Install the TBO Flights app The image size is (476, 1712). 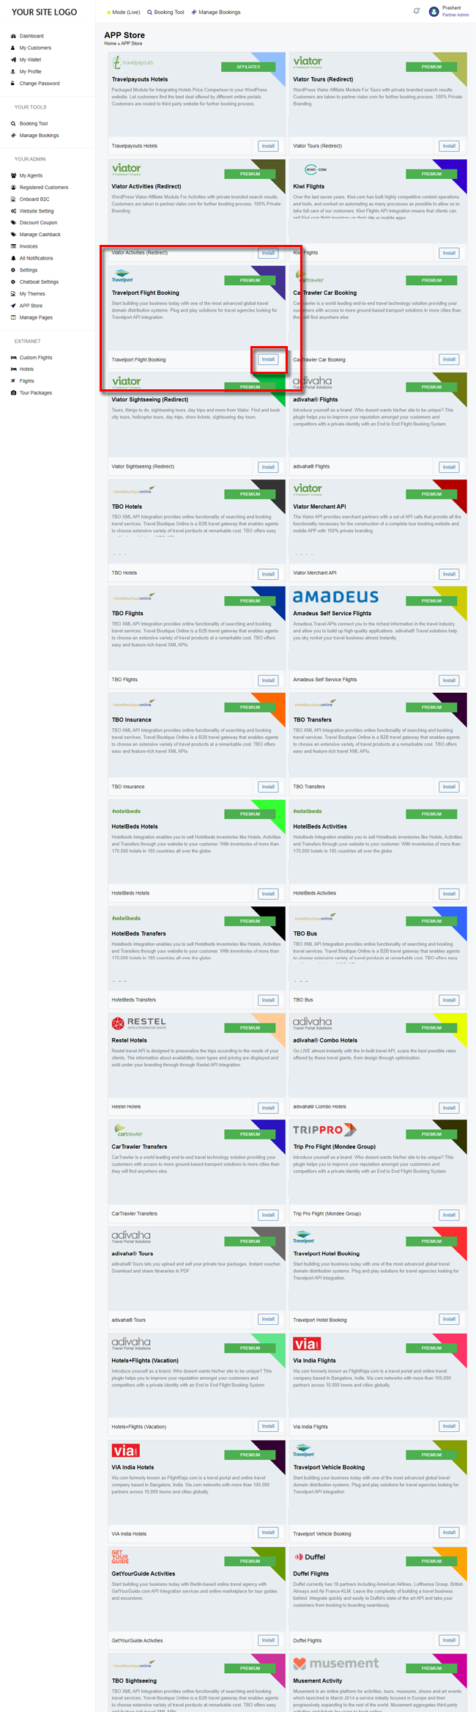(268, 680)
